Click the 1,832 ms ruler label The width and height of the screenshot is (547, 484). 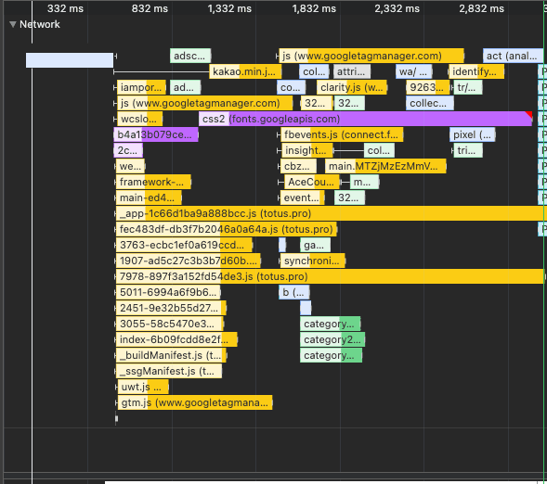314,8
